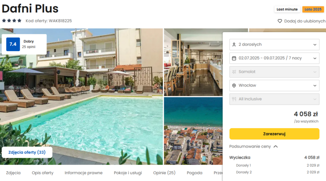Click the Last minute tag
The height and width of the screenshot is (181, 326).
pyautogui.click(x=287, y=9)
